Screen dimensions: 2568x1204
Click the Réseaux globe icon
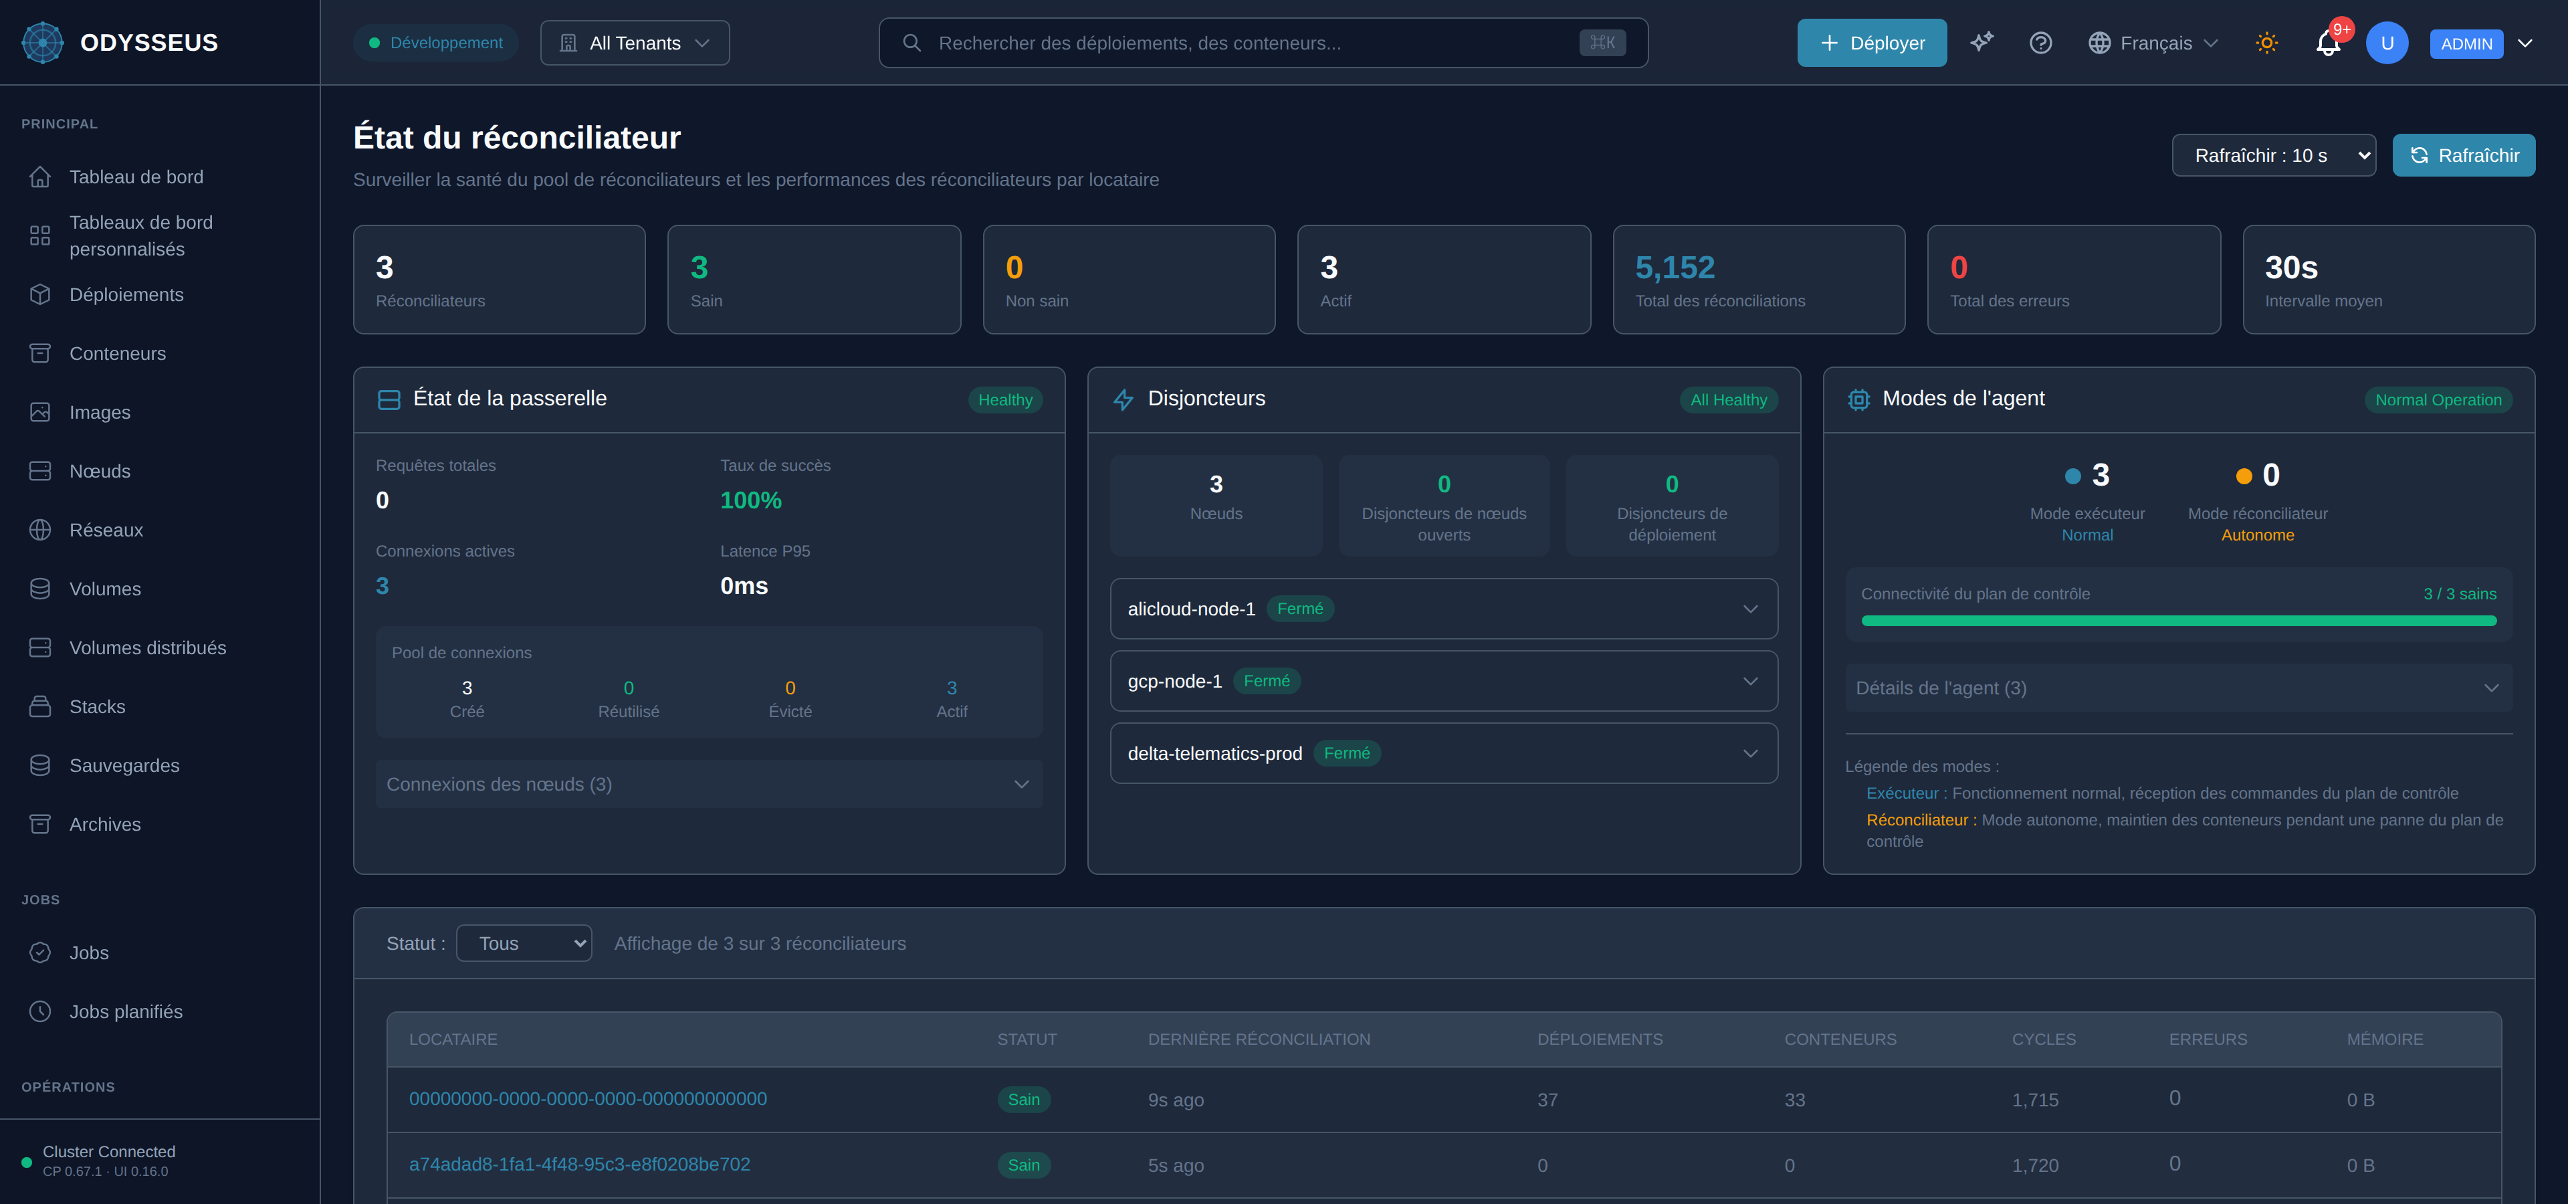40,529
